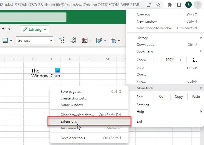Select Name window option
This screenshot has height=145, width=204.
(89, 105)
